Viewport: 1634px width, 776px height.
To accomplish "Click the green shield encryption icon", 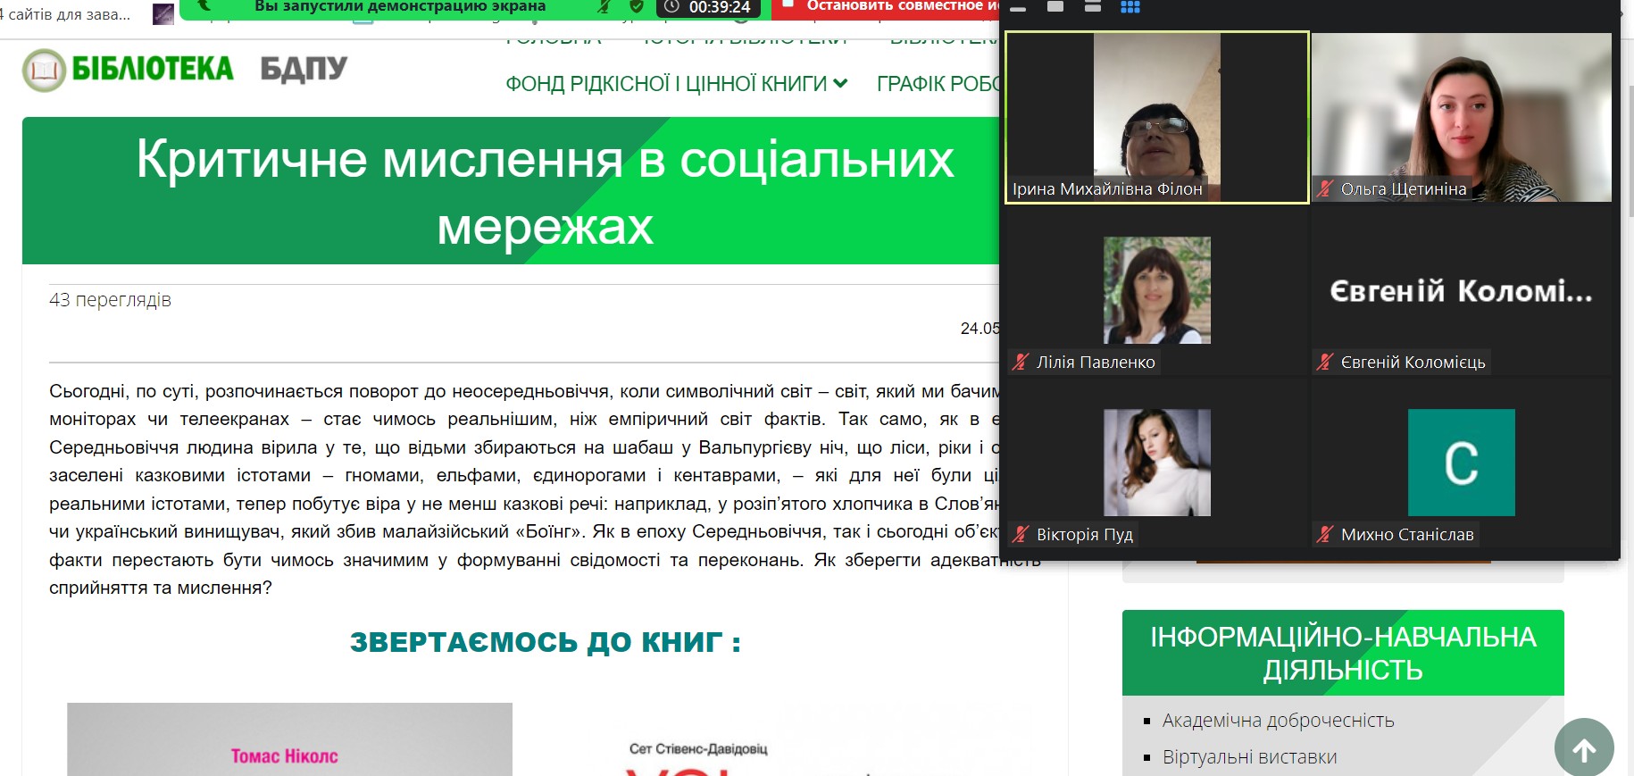I will [x=637, y=7].
